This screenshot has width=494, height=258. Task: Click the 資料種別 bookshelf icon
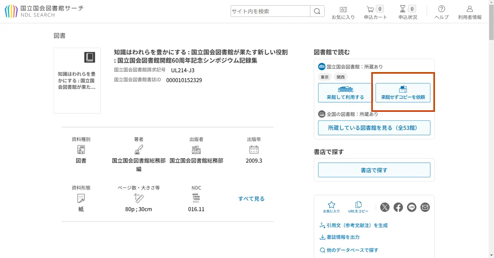(x=81, y=150)
